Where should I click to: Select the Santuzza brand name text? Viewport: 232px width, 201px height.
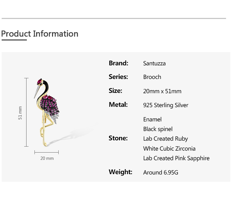pos(154,63)
